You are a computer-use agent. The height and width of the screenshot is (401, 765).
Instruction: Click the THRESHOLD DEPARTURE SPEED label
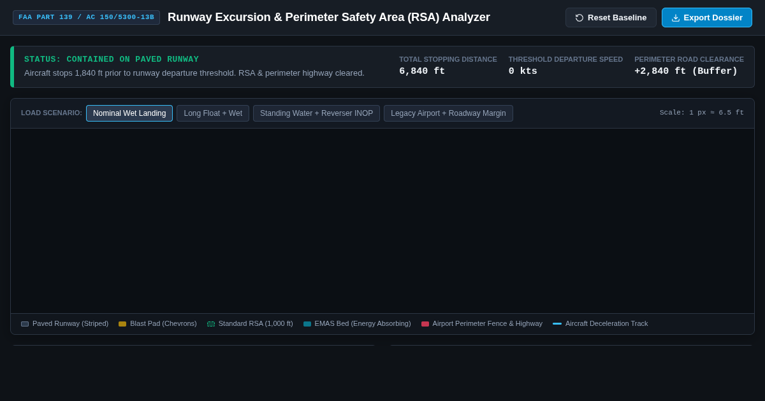tap(565, 59)
